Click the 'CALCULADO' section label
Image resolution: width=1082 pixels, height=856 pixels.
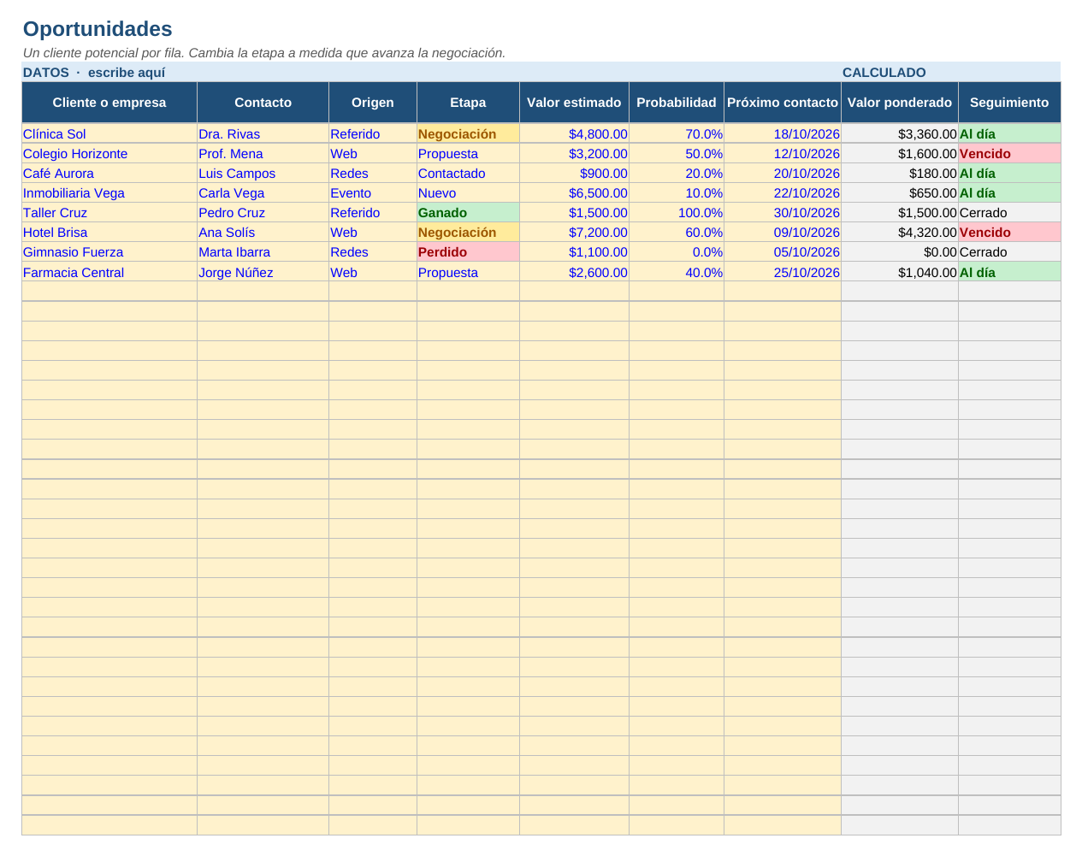pyautogui.click(x=884, y=73)
